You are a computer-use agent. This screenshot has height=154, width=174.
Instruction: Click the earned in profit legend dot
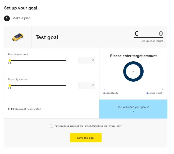pyautogui.click(x=147, y=93)
